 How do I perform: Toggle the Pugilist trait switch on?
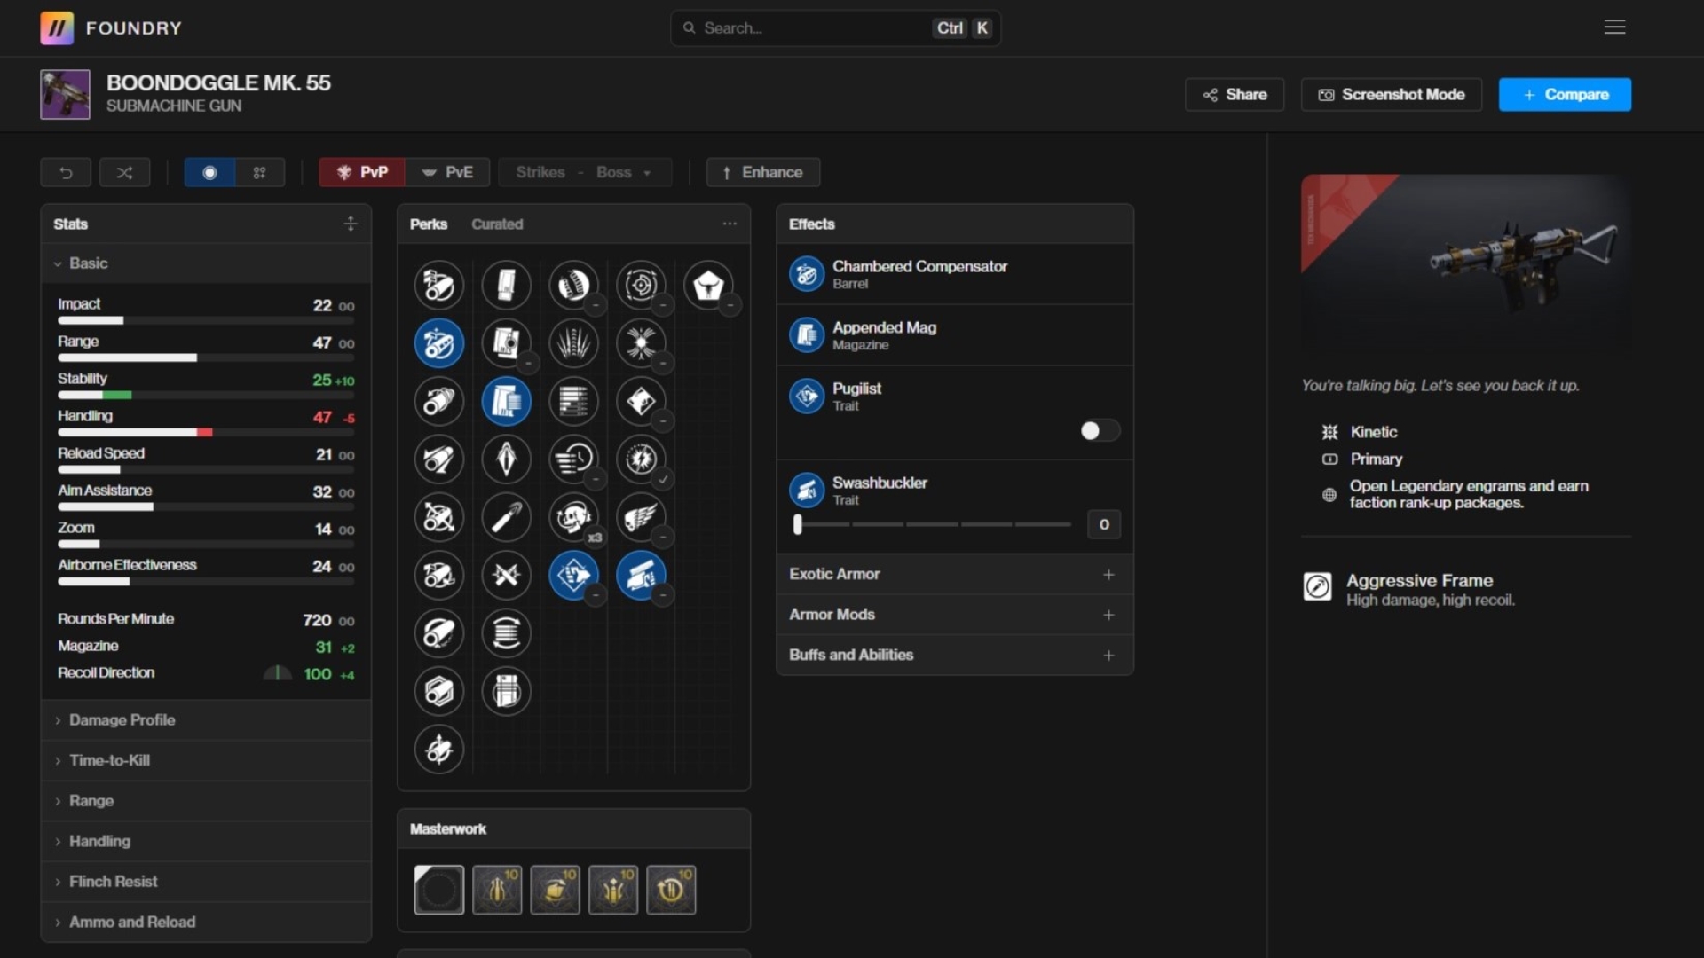coord(1099,431)
